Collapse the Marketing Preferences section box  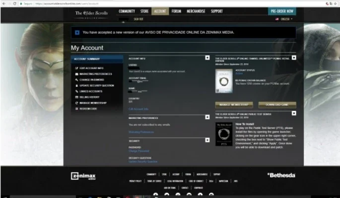207,117
